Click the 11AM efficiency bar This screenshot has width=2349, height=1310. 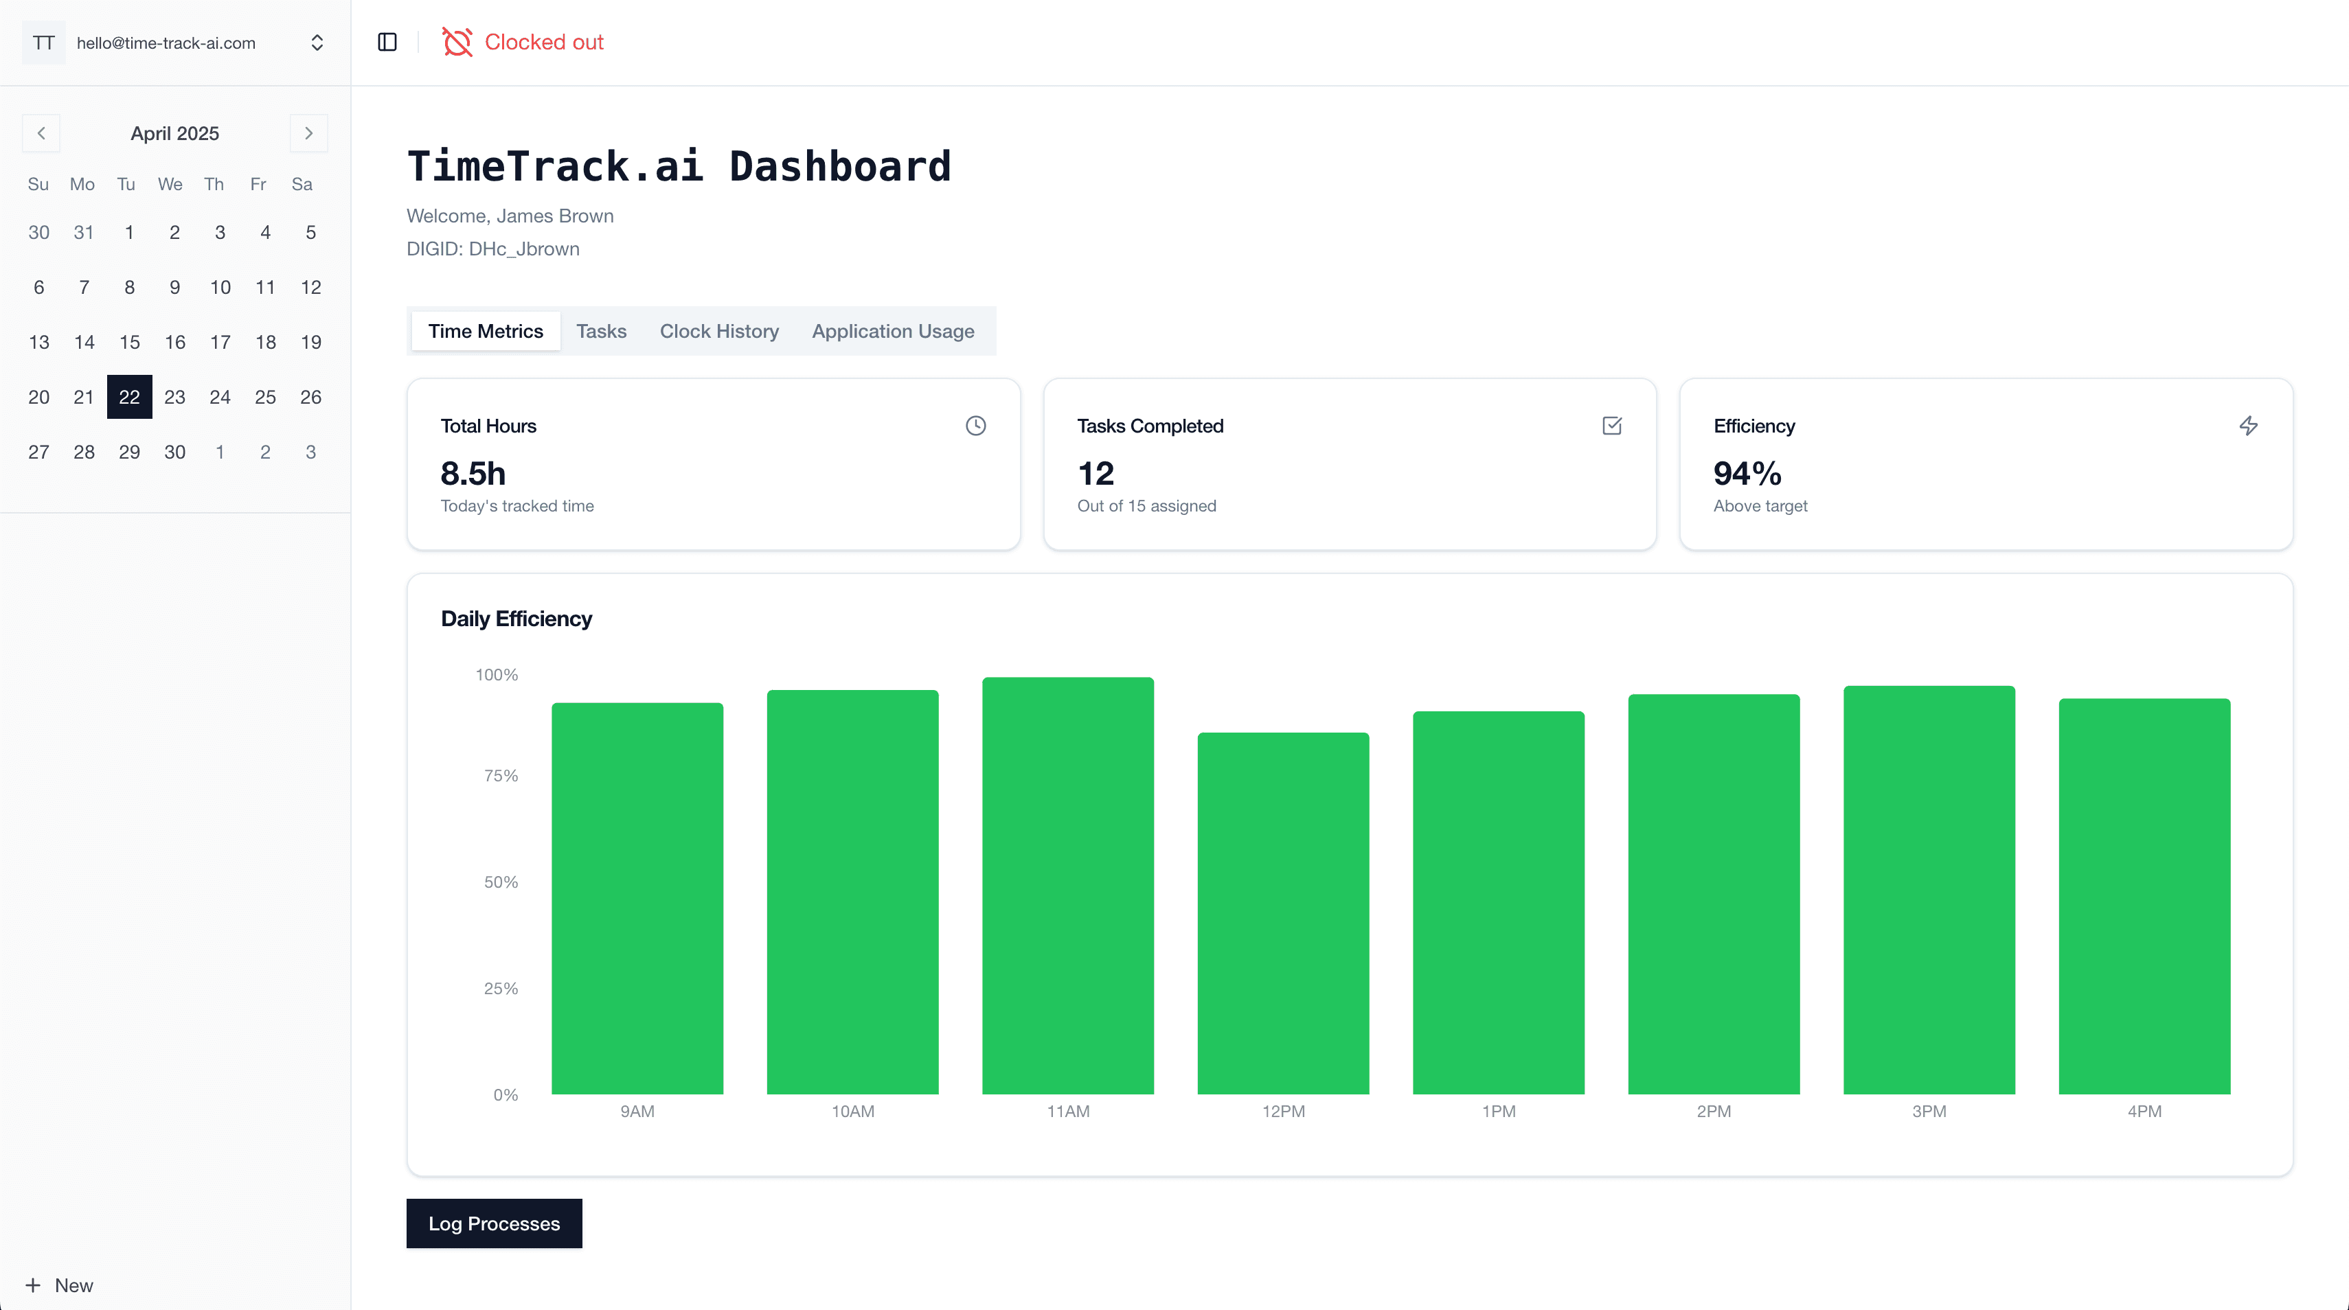pos(1068,885)
